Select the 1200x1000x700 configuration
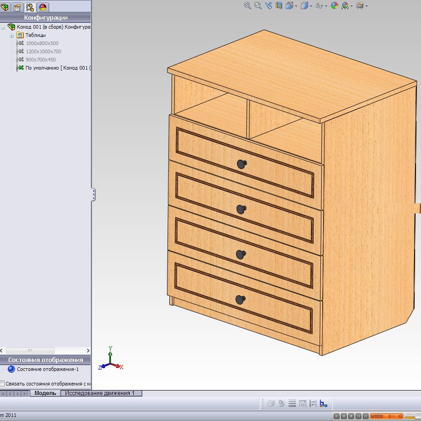 pos(43,51)
